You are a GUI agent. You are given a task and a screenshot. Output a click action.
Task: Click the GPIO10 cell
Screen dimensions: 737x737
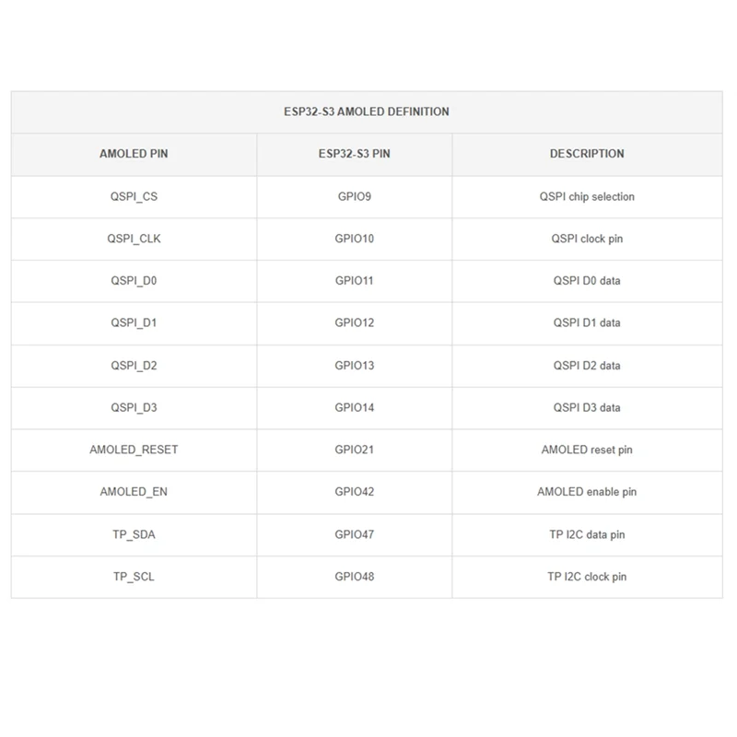[x=355, y=239]
